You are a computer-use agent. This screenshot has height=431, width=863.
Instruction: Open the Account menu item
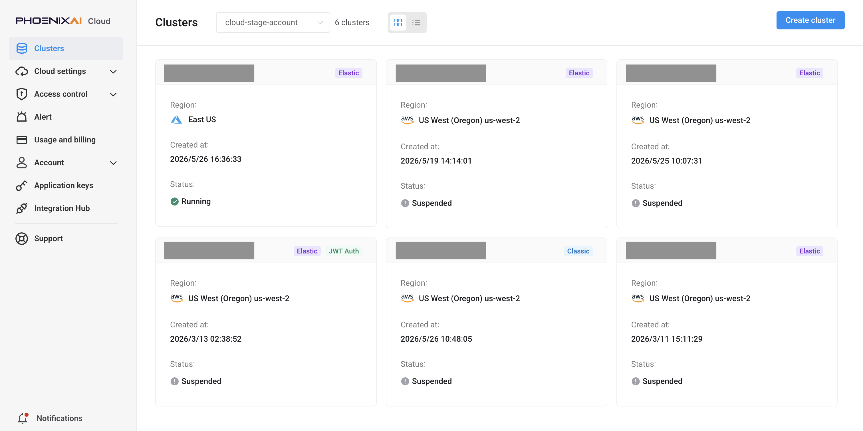(66, 162)
